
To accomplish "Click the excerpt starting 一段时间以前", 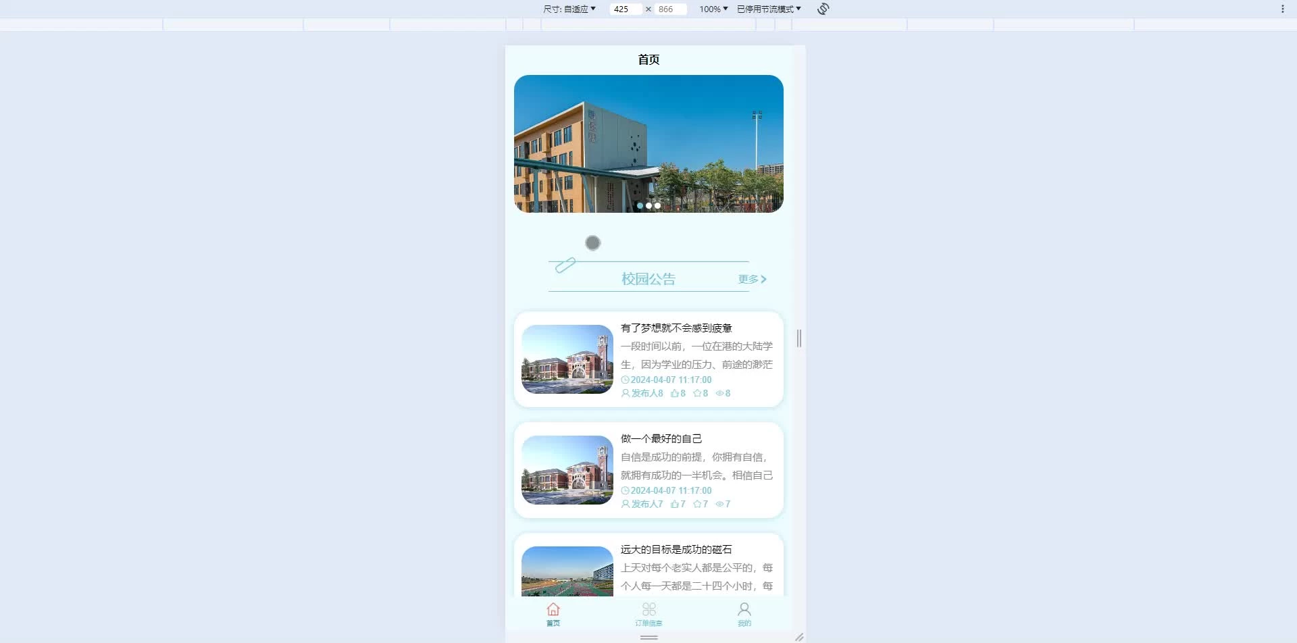I will click(x=696, y=355).
